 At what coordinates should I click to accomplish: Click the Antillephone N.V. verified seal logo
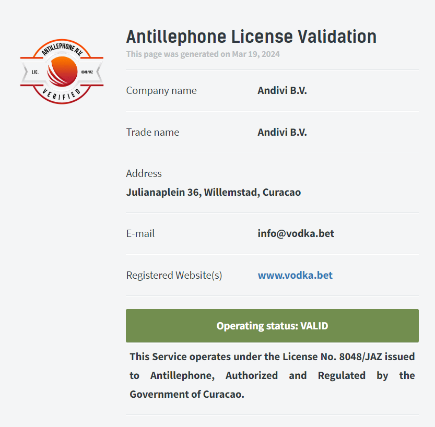point(62,72)
